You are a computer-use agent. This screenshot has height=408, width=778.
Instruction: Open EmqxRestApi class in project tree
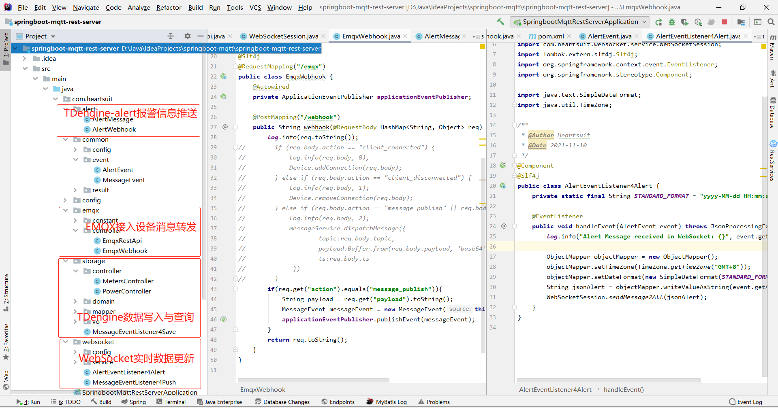point(122,240)
